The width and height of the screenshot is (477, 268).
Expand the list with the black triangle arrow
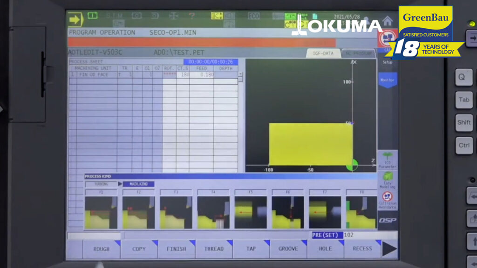(389, 248)
